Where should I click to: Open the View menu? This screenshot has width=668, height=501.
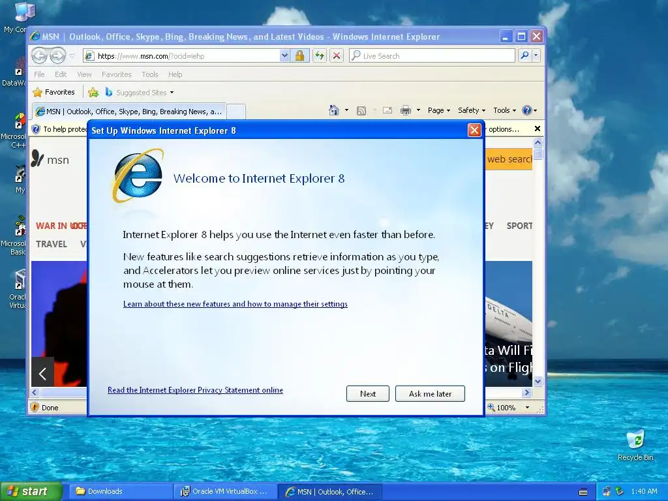tap(84, 74)
